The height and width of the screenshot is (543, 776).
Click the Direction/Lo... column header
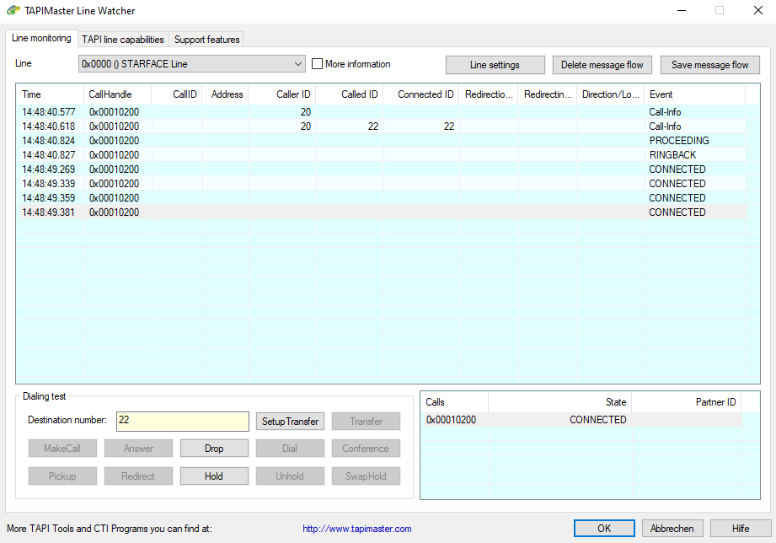(x=611, y=94)
